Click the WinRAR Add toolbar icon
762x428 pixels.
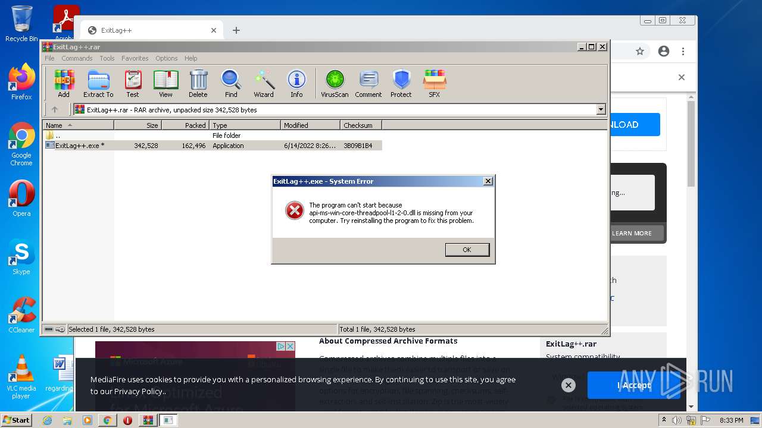[x=64, y=83]
